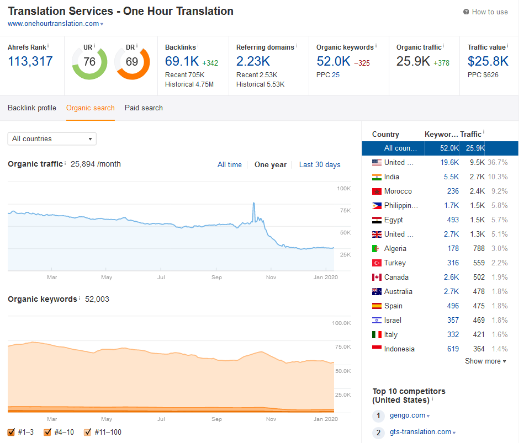Toggle the #4–10 positions checkbox

[x=47, y=432]
